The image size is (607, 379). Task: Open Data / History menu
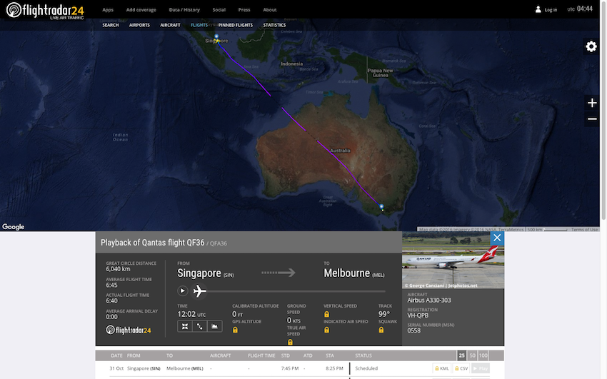point(184,10)
